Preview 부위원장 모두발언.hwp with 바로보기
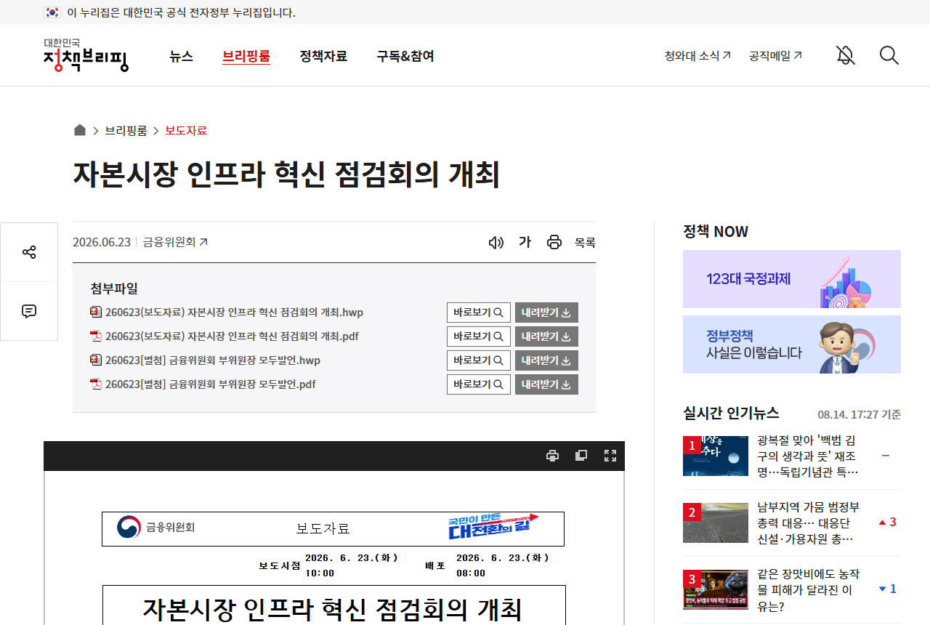Screen dimensions: 930x625 click(x=479, y=360)
